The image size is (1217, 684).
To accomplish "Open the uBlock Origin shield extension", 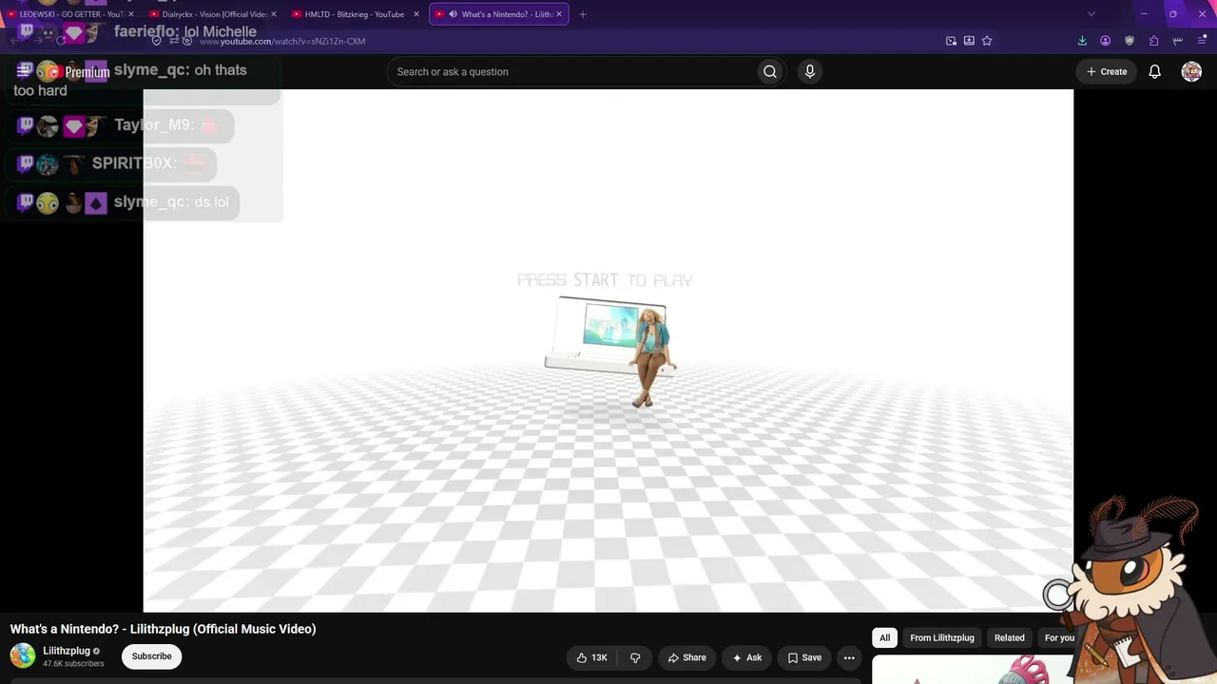I will [1130, 41].
